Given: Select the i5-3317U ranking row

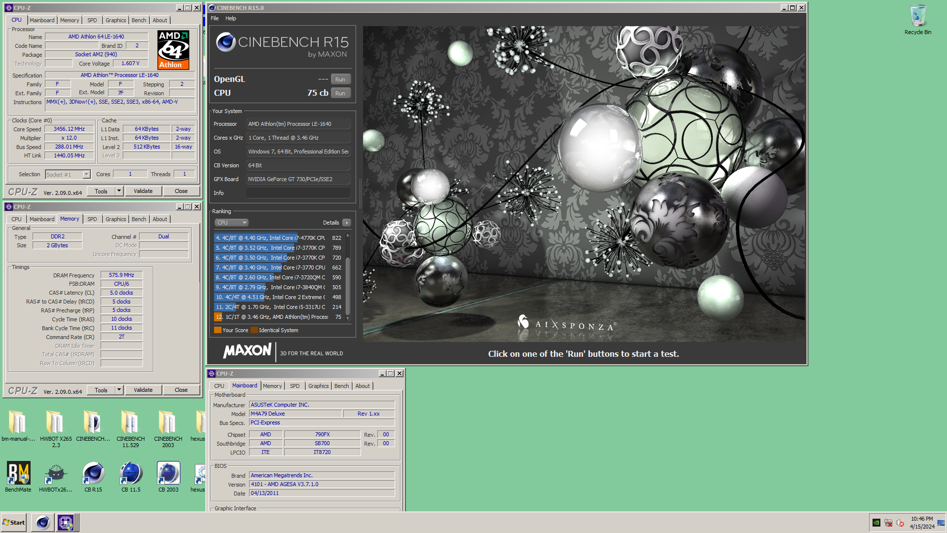Looking at the screenshot, I should (x=278, y=307).
